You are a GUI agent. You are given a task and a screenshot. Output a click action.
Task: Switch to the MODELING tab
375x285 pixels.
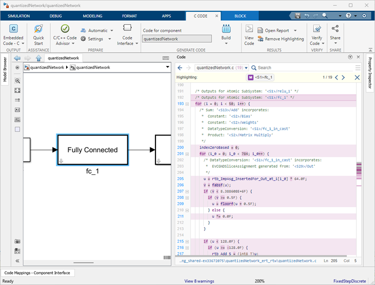pos(92,16)
